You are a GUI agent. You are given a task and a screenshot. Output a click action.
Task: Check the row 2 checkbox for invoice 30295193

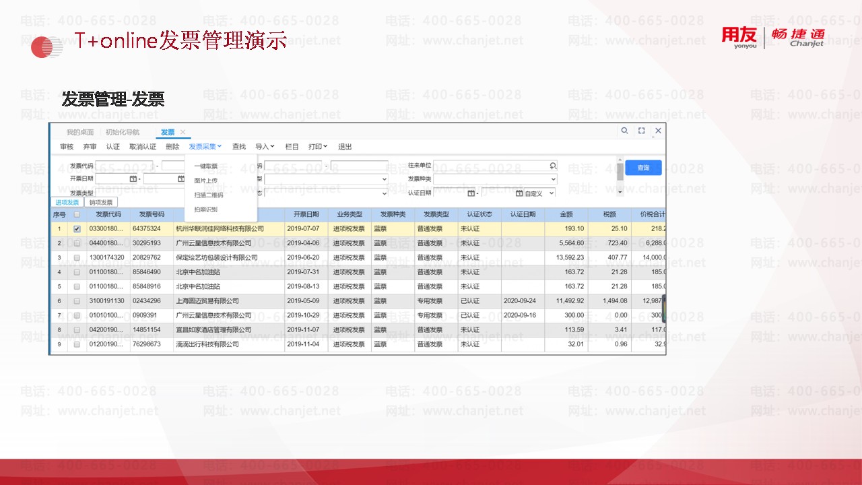pyautogui.click(x=77, y=243)
